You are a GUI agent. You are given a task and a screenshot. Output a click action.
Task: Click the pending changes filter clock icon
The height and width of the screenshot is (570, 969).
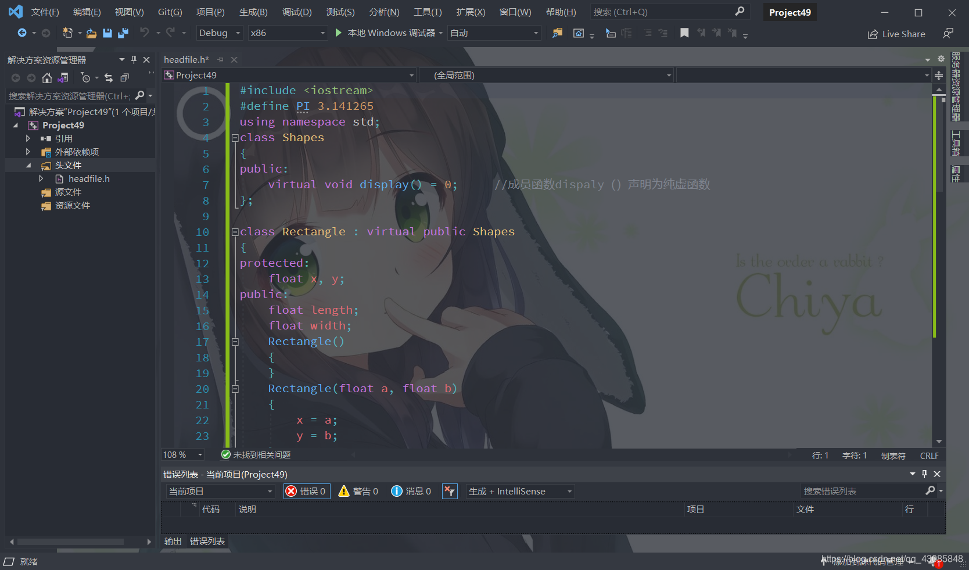click(x=85, y=77)
